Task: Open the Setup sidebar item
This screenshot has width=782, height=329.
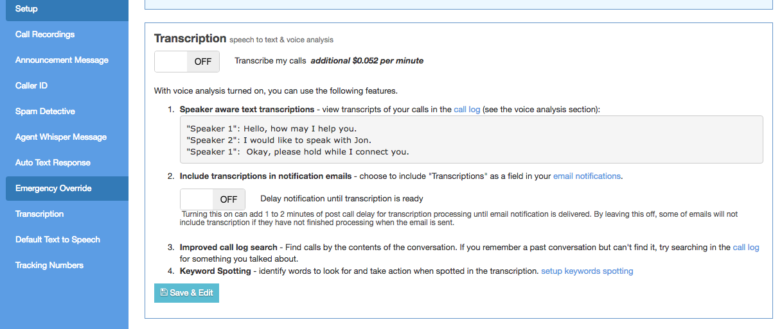Action: click(26, 9)
